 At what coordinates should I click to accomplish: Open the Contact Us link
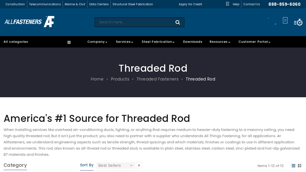pyautogui.click(x=252, y=4)
